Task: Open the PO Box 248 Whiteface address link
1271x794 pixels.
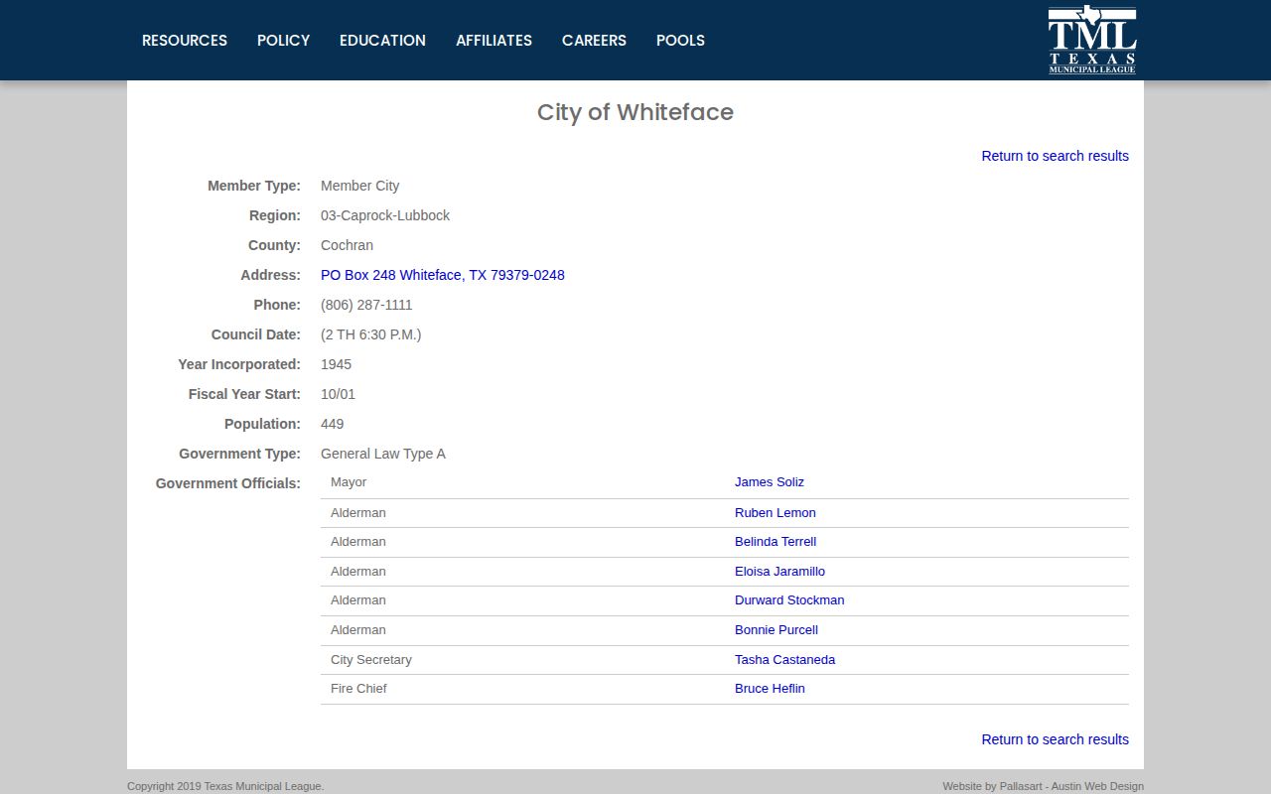Action: (443, 275)
